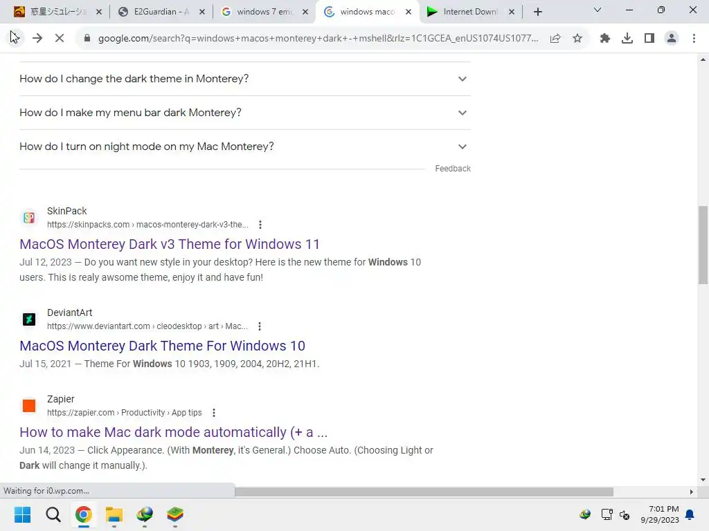Click the zapier.com URL text
Screen dimensions: 709x531
[125, 412]
